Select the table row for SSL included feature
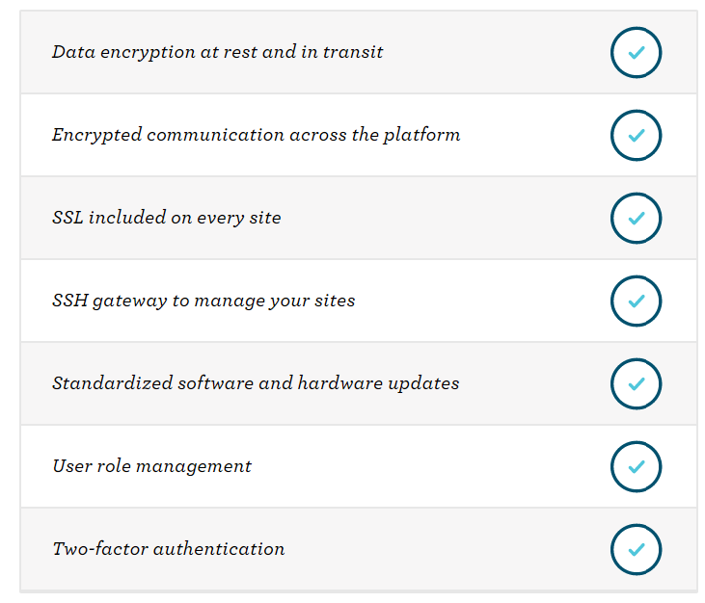The height and width of the screenshot is (603, 705). [359, 218]
